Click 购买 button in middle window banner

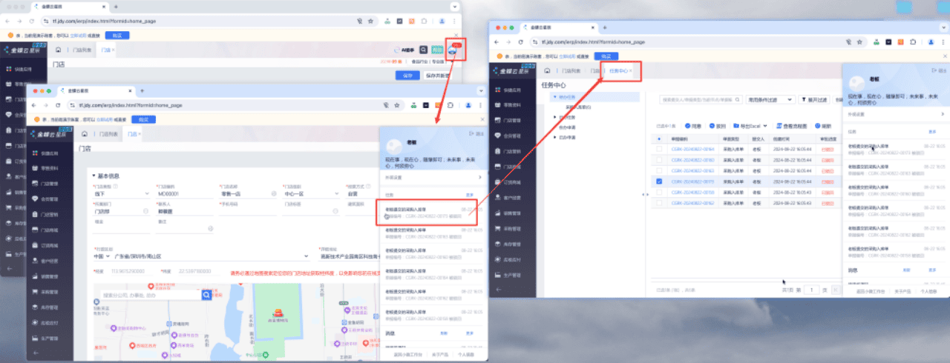coord(142,119)
